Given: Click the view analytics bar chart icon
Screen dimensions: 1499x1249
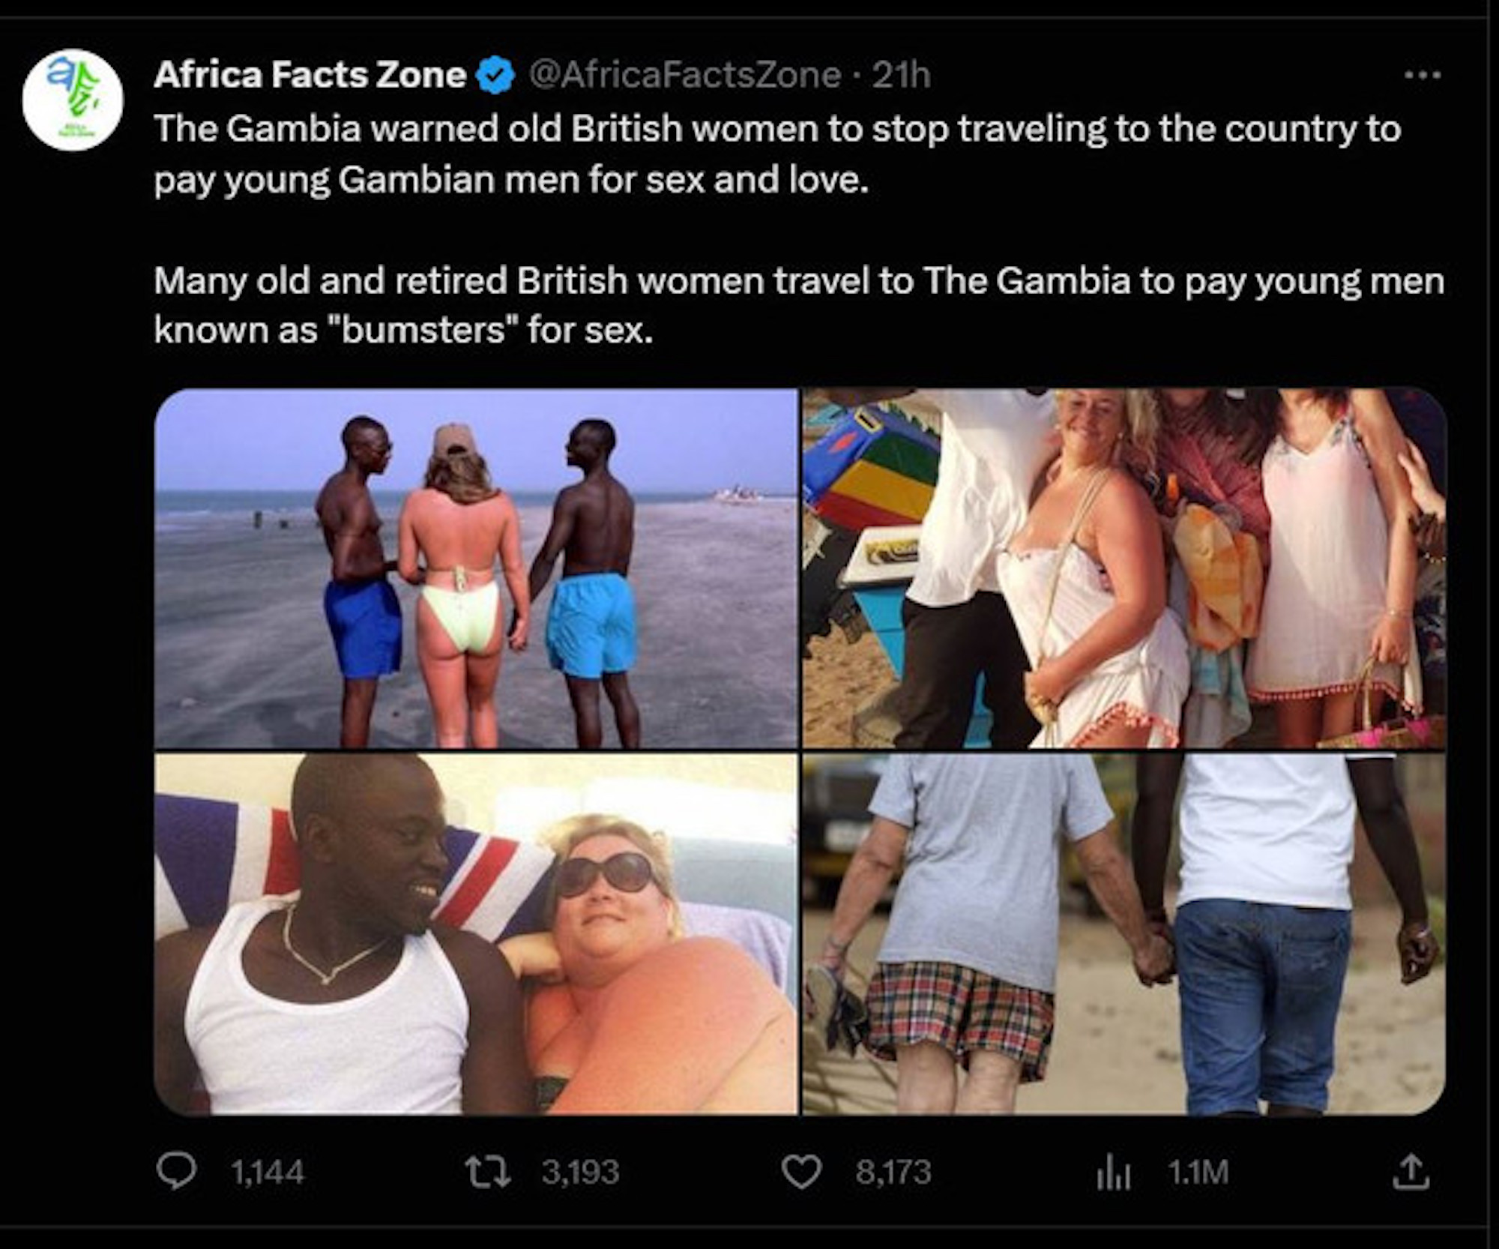Looking at the screenshot, I should [1113, 1173].
